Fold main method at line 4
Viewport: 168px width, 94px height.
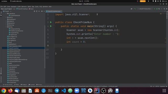[54, 26]
